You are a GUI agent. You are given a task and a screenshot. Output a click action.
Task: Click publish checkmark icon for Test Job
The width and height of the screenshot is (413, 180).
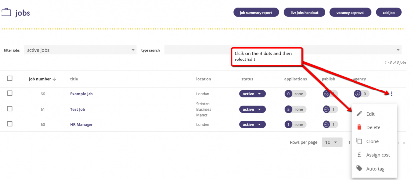click(x=327, y=109)
